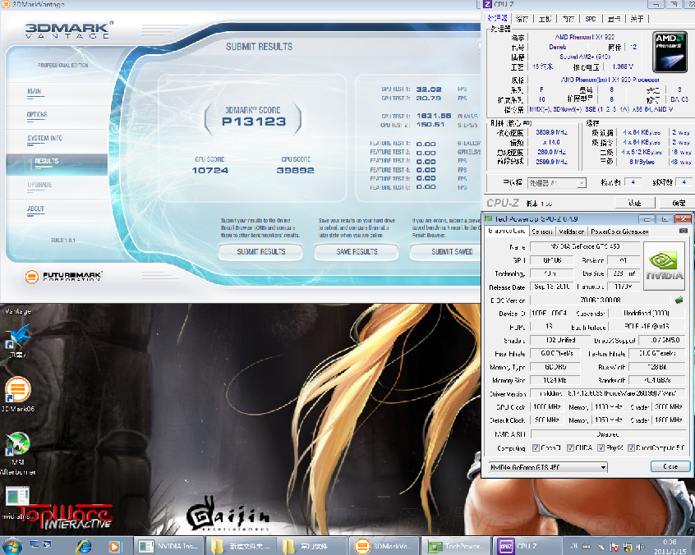Open Windows Media Player from the taskbar
Image resolution: width=695 pixels, height=555 pixels.
(115, 545)
